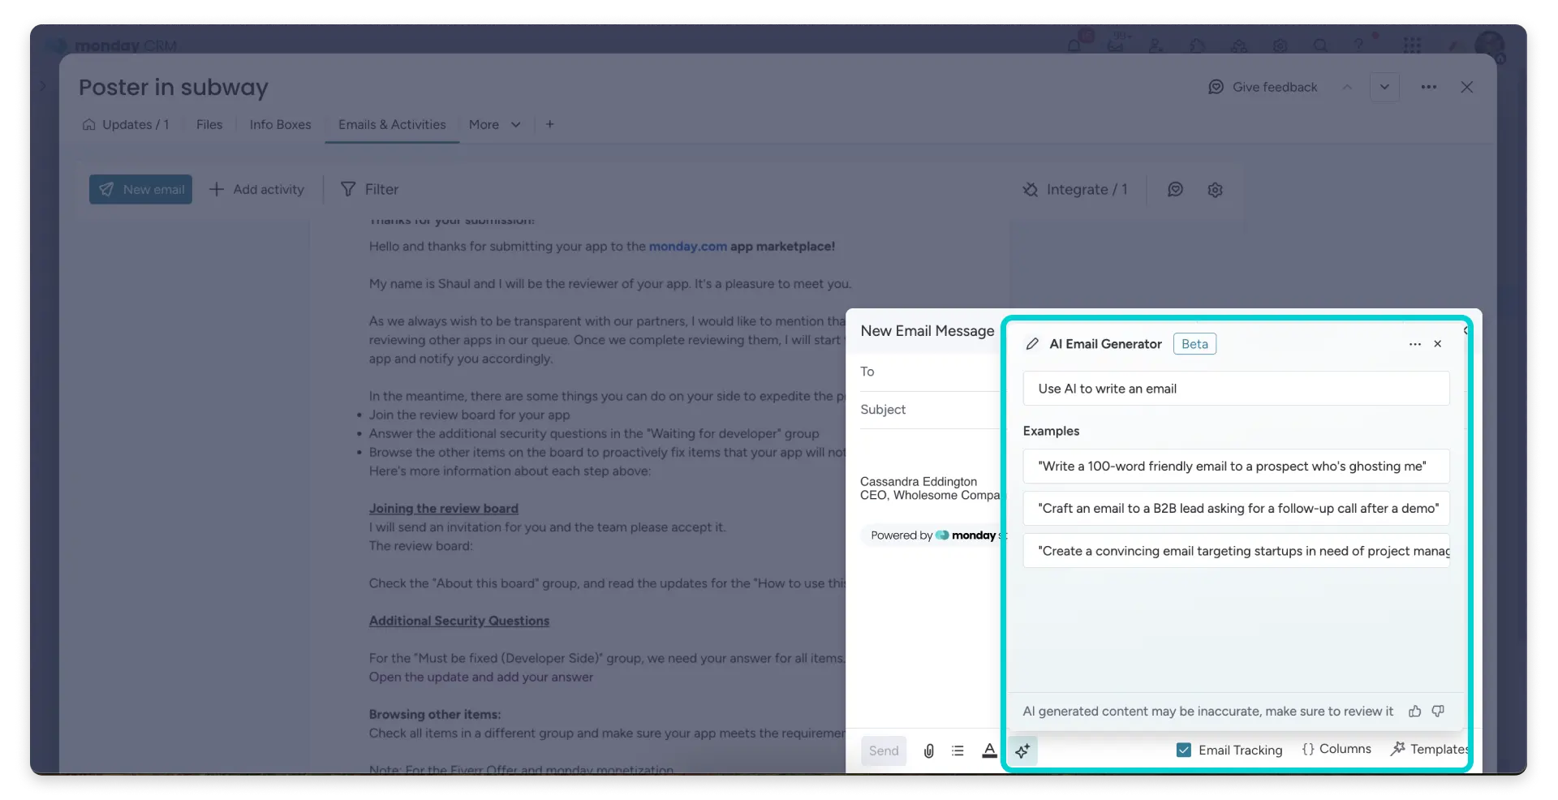The image size is (1558, 800).
Task: Select the B2B lead follow-up call example
Action: [1236, 509]
